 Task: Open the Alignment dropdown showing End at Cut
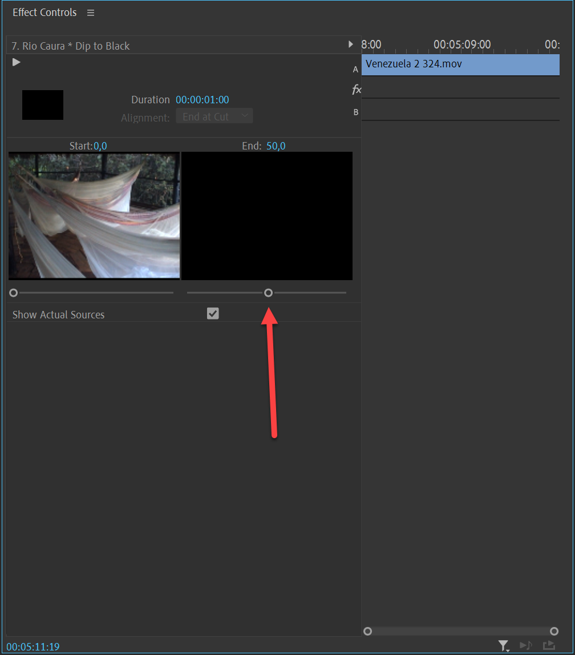(214, 115)
